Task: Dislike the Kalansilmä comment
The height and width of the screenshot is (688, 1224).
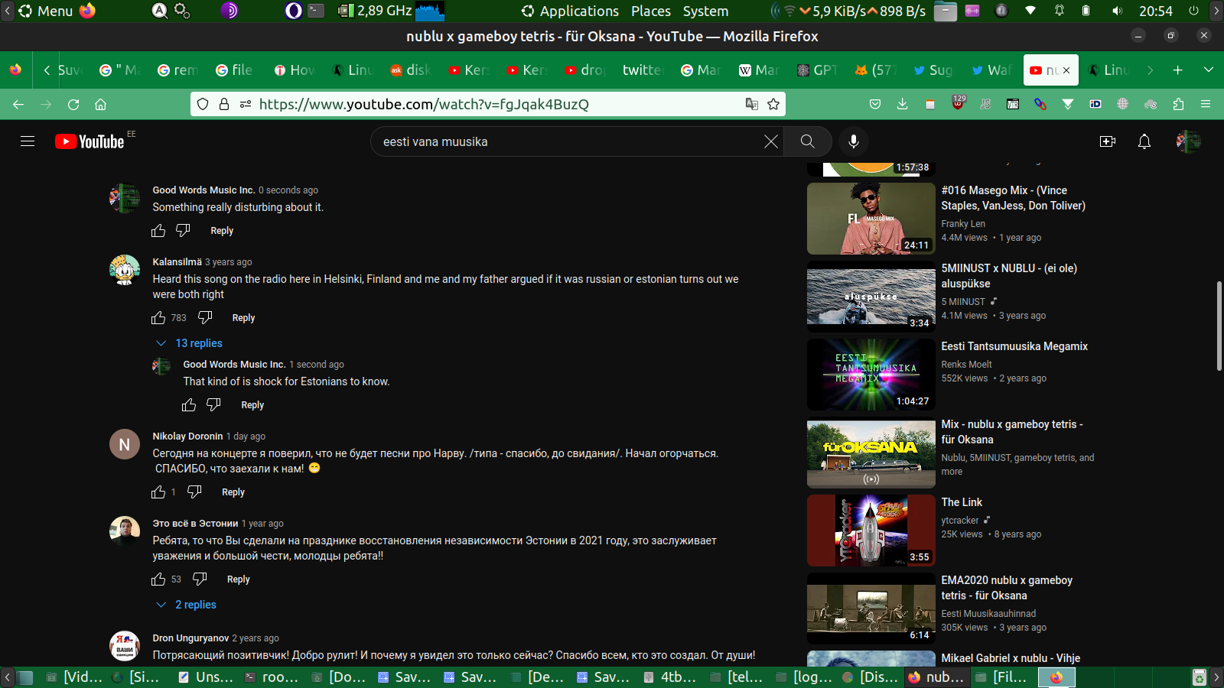Action: point(205,317)
